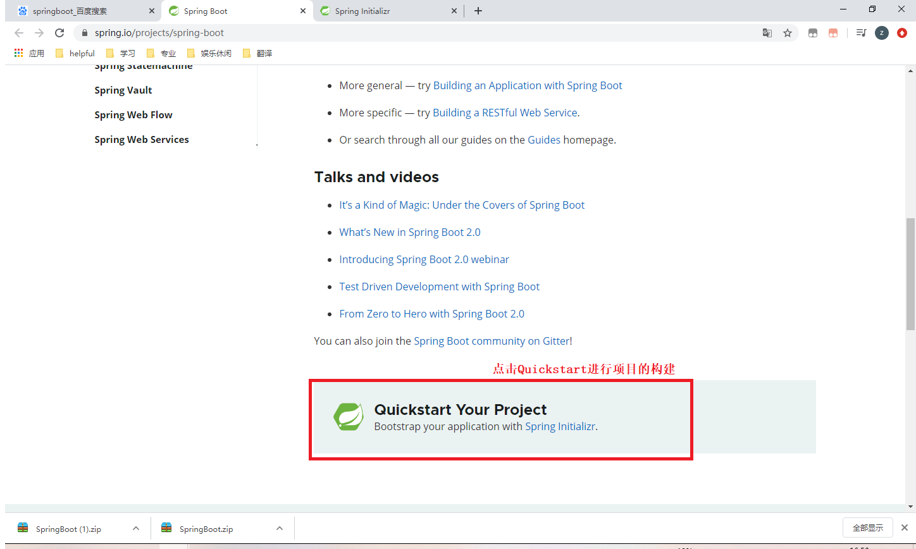Click the red extension icon in toolbar

[x=833, y=33]
